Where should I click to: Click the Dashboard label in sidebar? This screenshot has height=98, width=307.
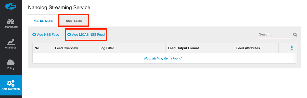tap(11, 27)
